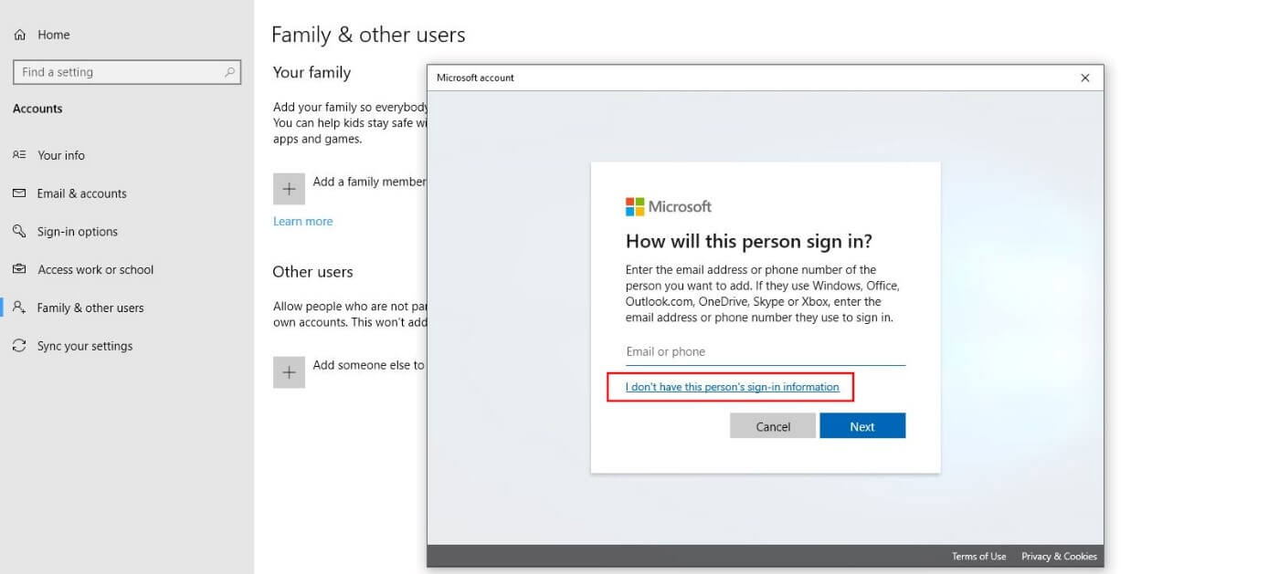Click the Cancel button
The image size is (1268, 574).
tap(773, 426)
